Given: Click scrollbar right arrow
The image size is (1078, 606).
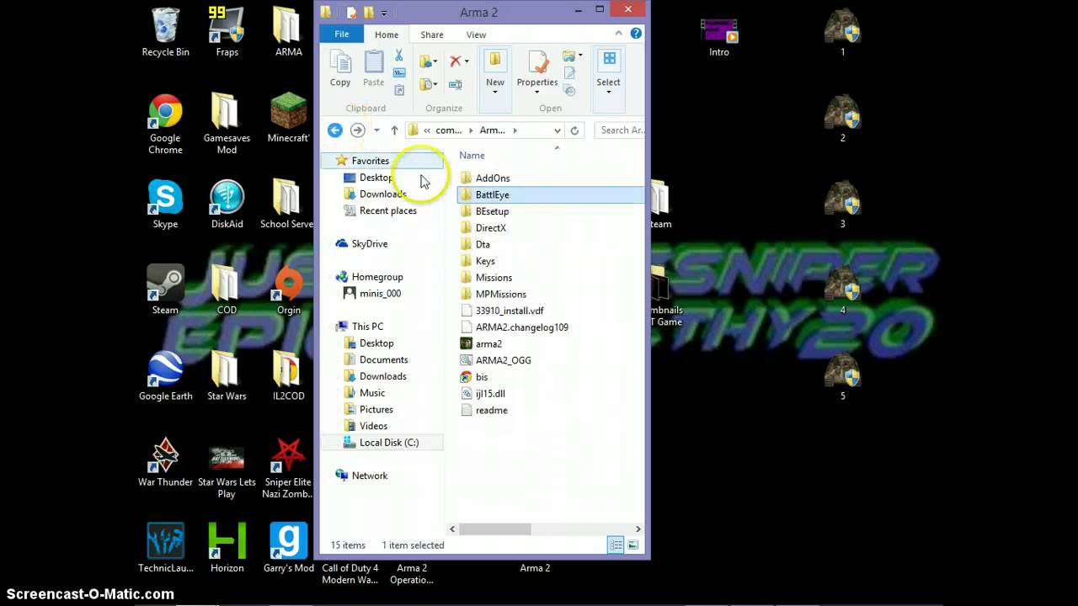Looking at the screenshot, I should 638,529.
